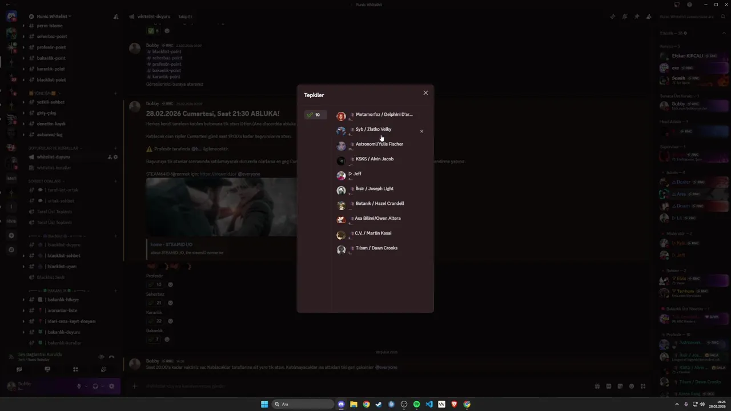Click Syb / Zlatko Velky in reactions list
This screenshot has width=731, height=411.
[373, 130]
